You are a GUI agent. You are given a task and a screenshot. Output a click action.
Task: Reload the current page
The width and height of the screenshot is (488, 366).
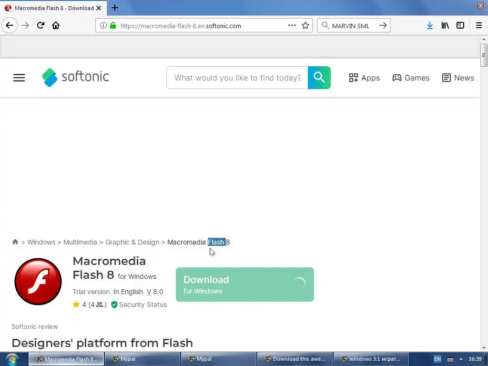41,26
